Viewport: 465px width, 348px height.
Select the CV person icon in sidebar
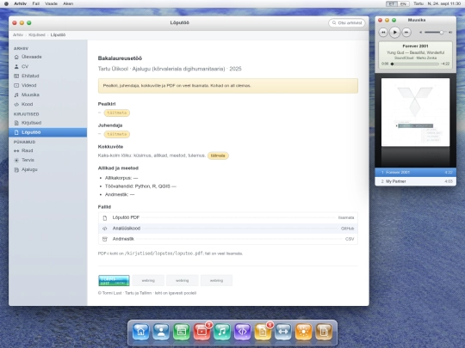tap(16, 66)
